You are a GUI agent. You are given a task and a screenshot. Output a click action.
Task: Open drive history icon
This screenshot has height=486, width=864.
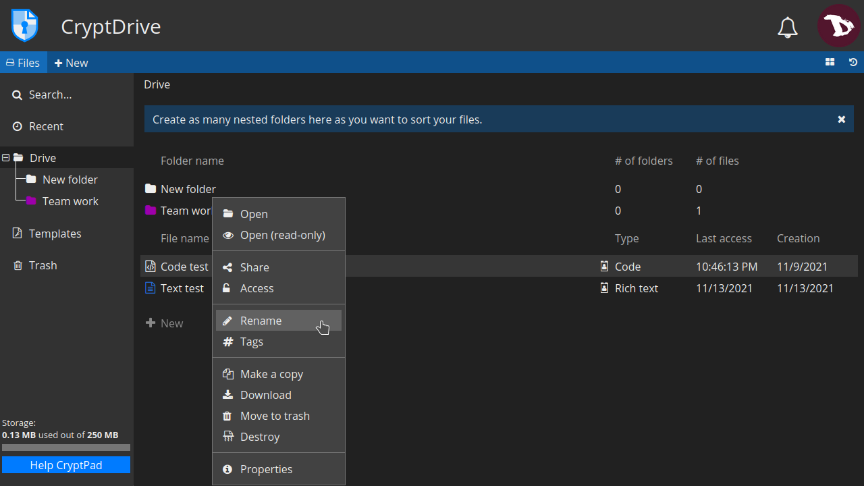tap(853, 62)
